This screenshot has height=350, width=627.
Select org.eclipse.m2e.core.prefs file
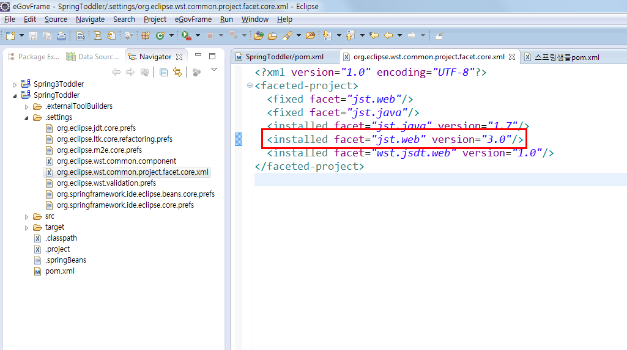[x=99, y=150]
